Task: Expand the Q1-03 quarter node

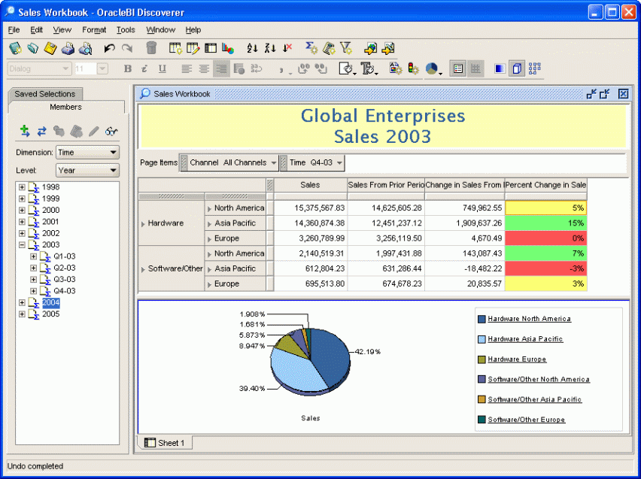Action: click(34, 256)
